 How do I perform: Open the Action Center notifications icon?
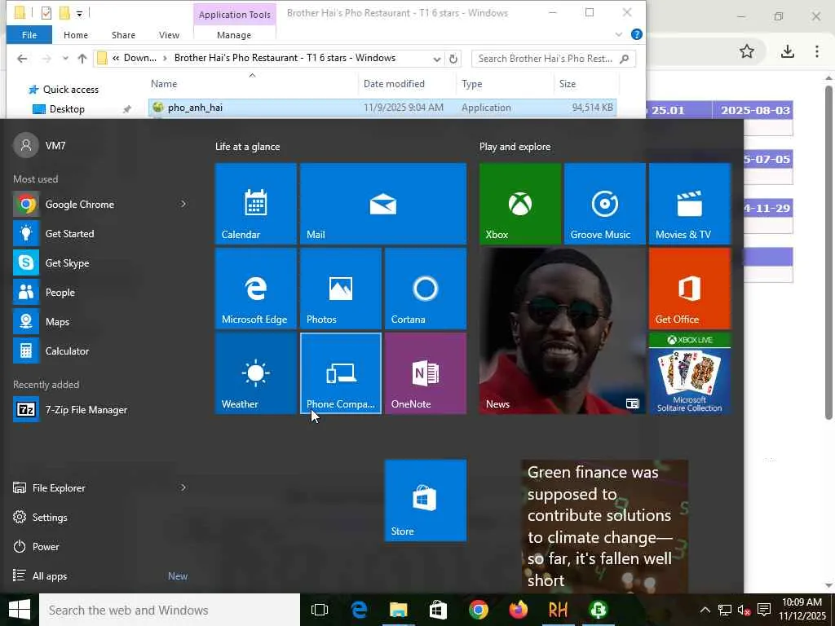click(x=763, y=610)
